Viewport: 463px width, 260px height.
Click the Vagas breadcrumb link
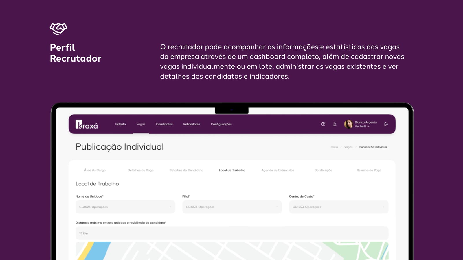pos(348,147)
